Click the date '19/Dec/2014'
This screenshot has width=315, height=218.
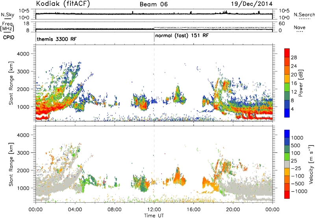(252, 4)
